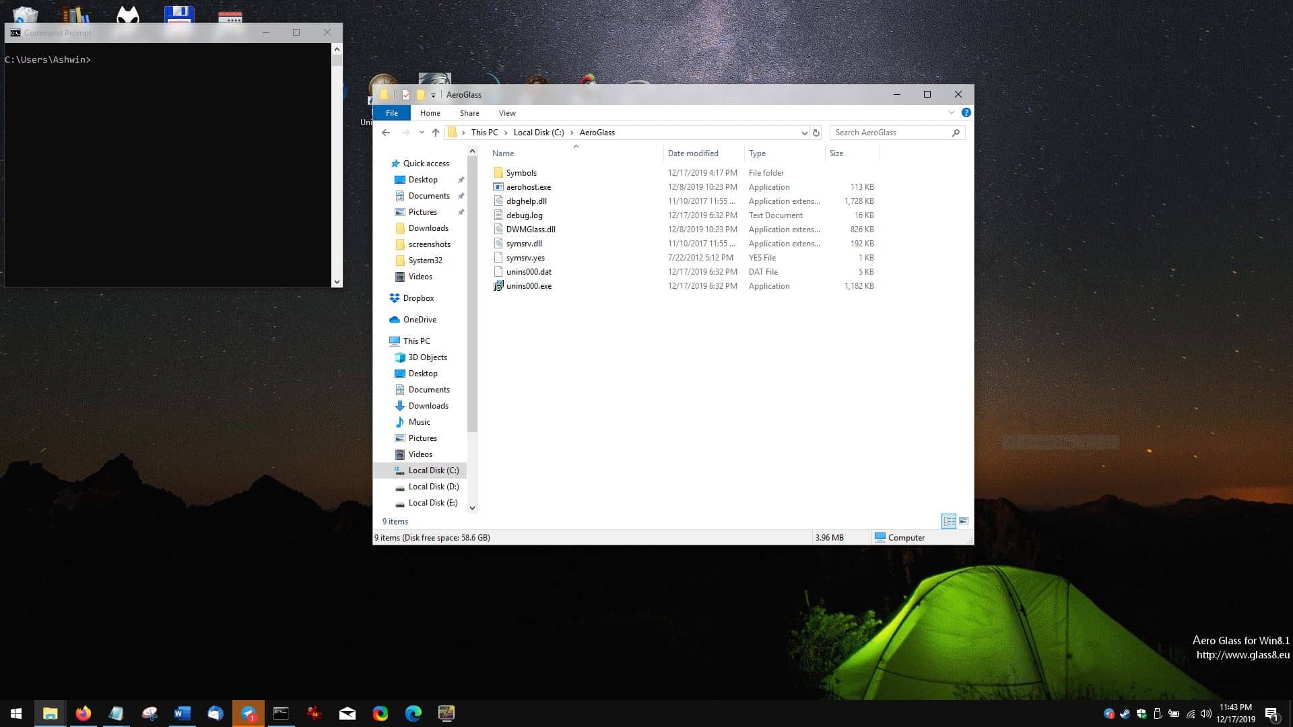Open DWMGlass.dll file
Screen dimensions: 1293x727
coord(530,228)
